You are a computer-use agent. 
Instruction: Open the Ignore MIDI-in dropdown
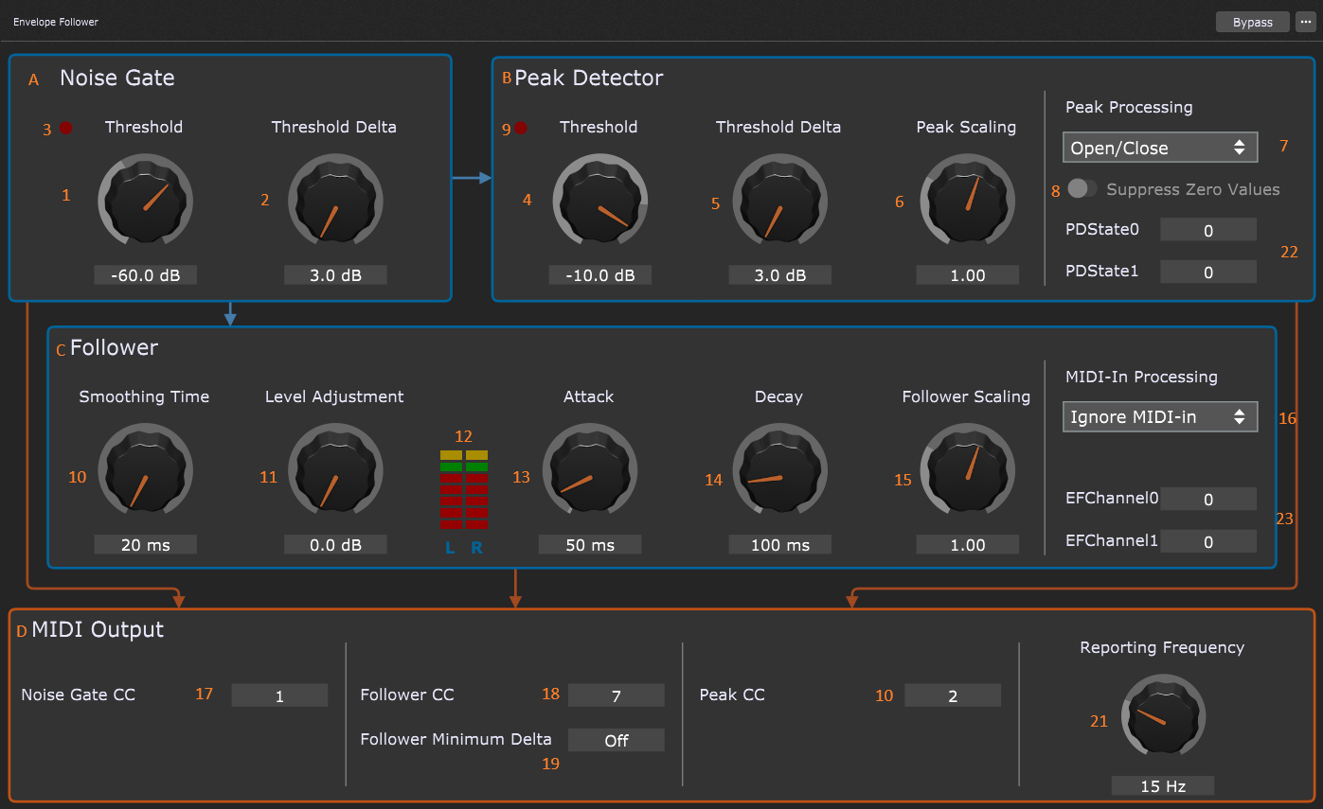(1159, 416)
